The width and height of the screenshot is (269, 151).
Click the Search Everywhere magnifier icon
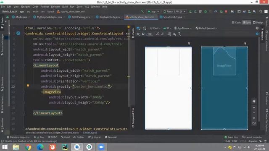261,11
